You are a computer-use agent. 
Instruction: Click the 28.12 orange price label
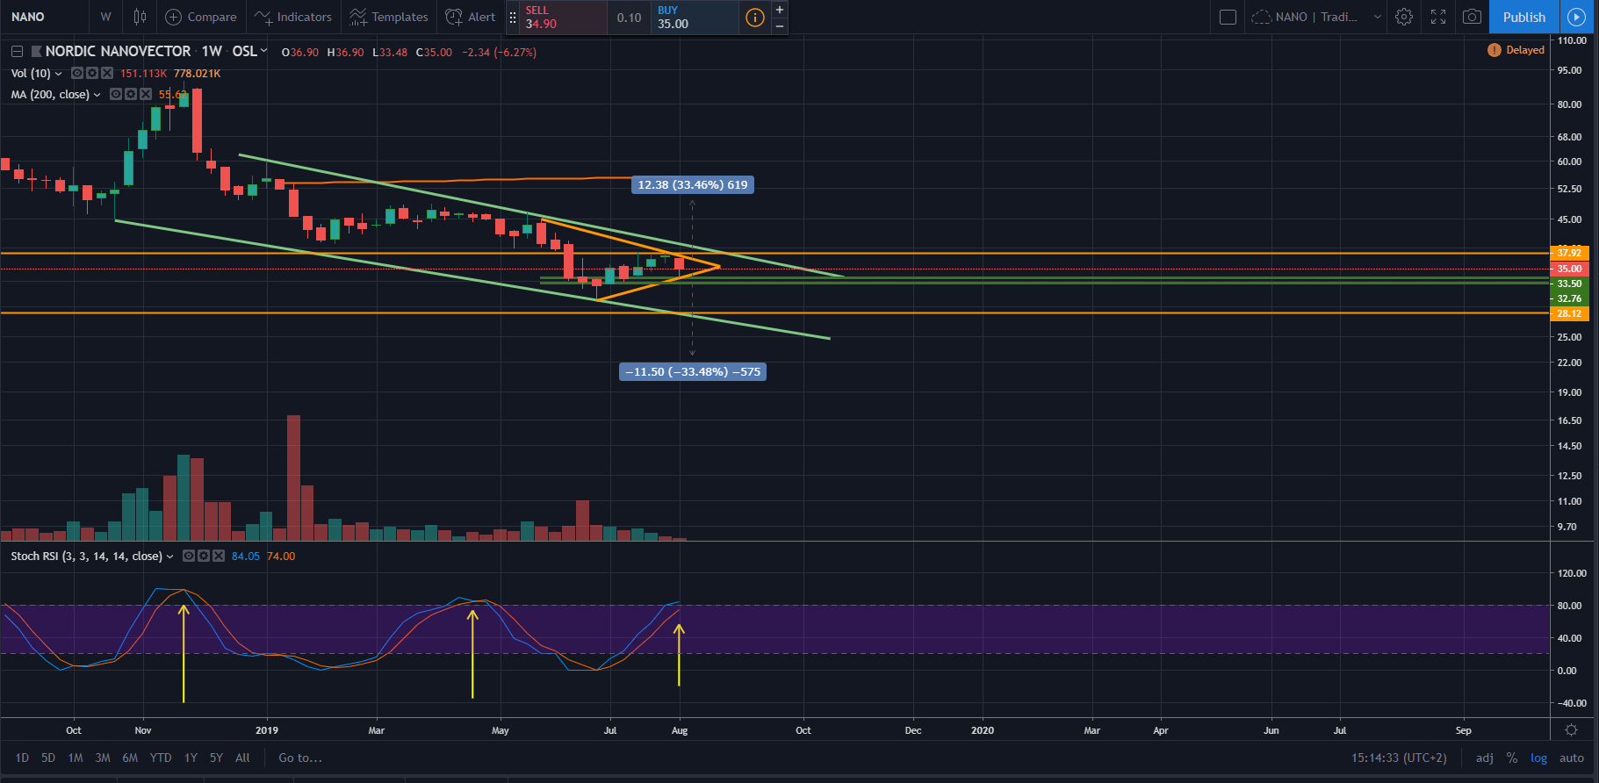point(1569,313)
